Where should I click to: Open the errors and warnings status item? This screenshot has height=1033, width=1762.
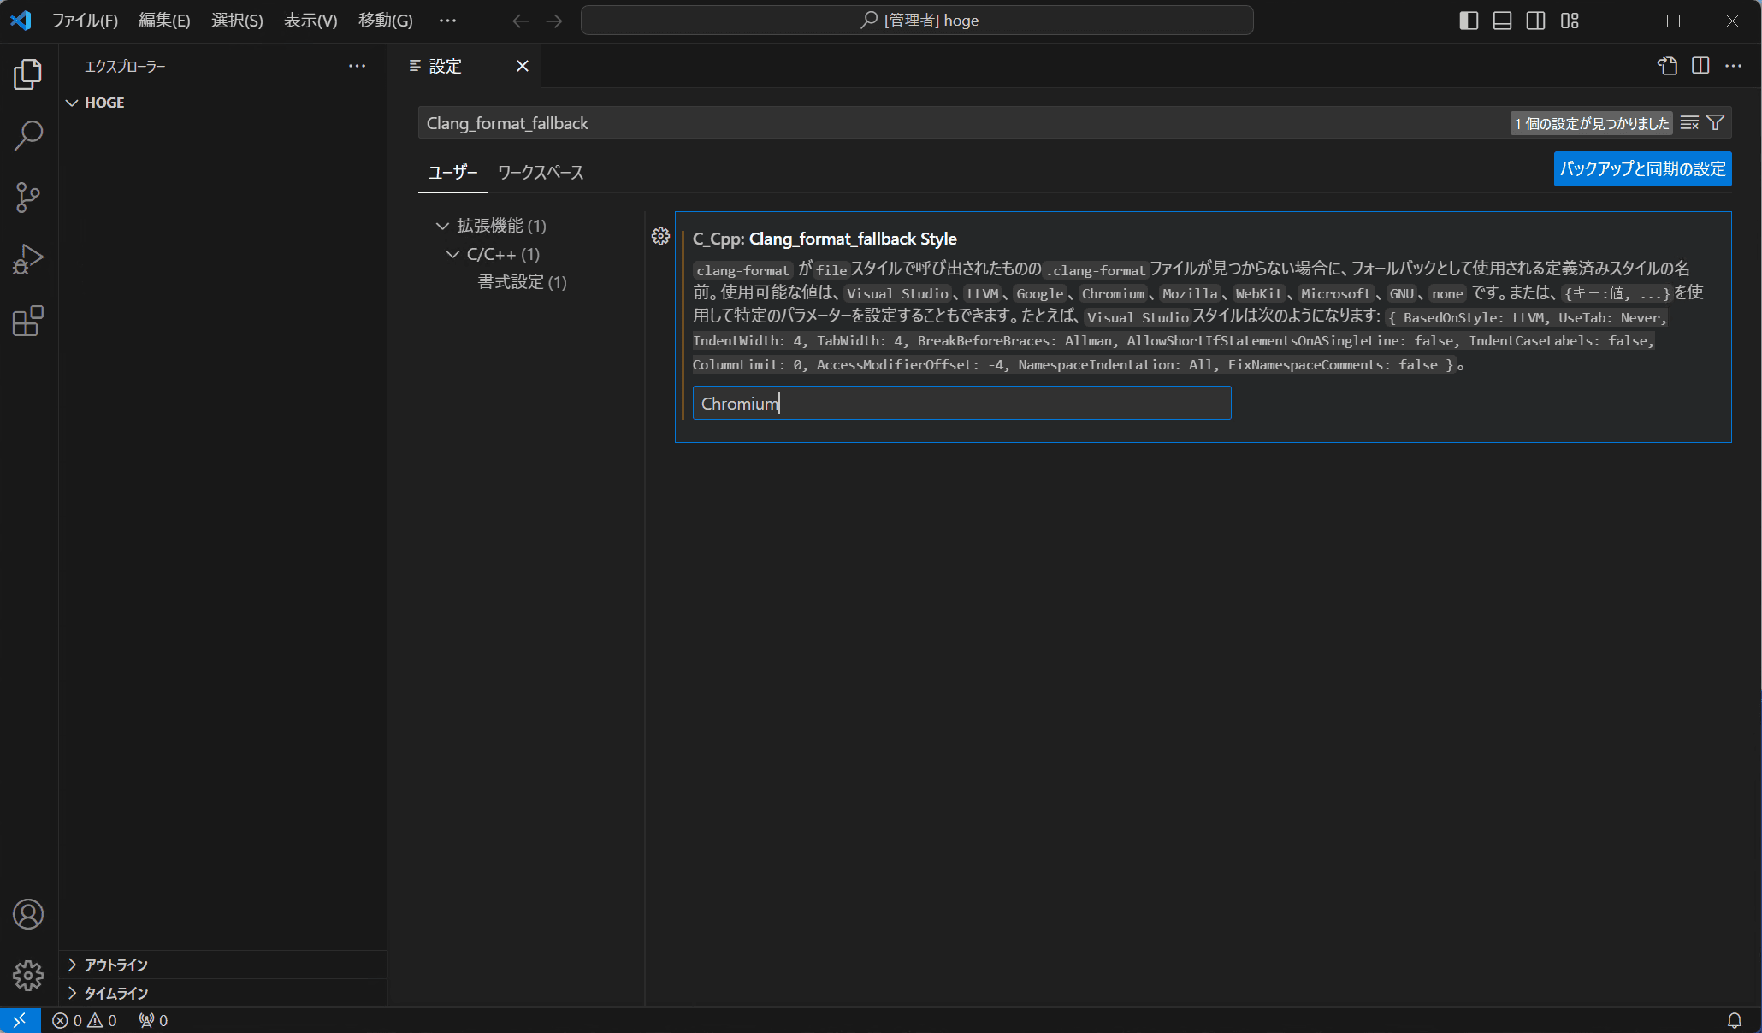tap(85, 1020)
